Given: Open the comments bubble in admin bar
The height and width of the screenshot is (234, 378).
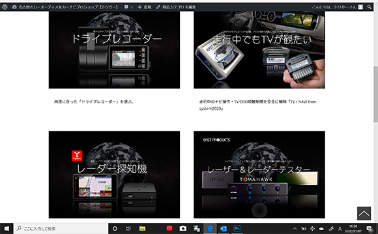Looking at the screenshot, I should coord(128,7).
